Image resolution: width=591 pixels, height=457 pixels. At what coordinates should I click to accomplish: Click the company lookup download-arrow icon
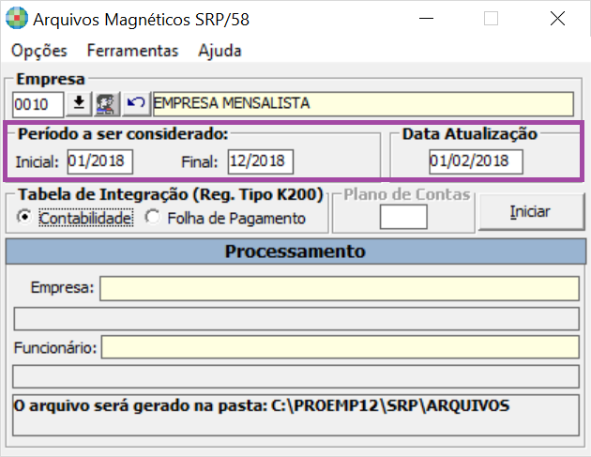tap(79, 103)
